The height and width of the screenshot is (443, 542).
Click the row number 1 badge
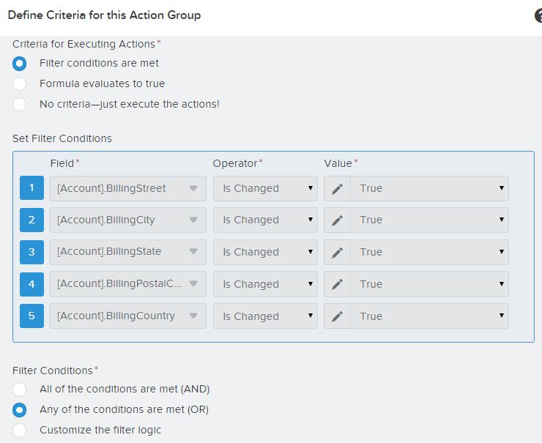31,188
